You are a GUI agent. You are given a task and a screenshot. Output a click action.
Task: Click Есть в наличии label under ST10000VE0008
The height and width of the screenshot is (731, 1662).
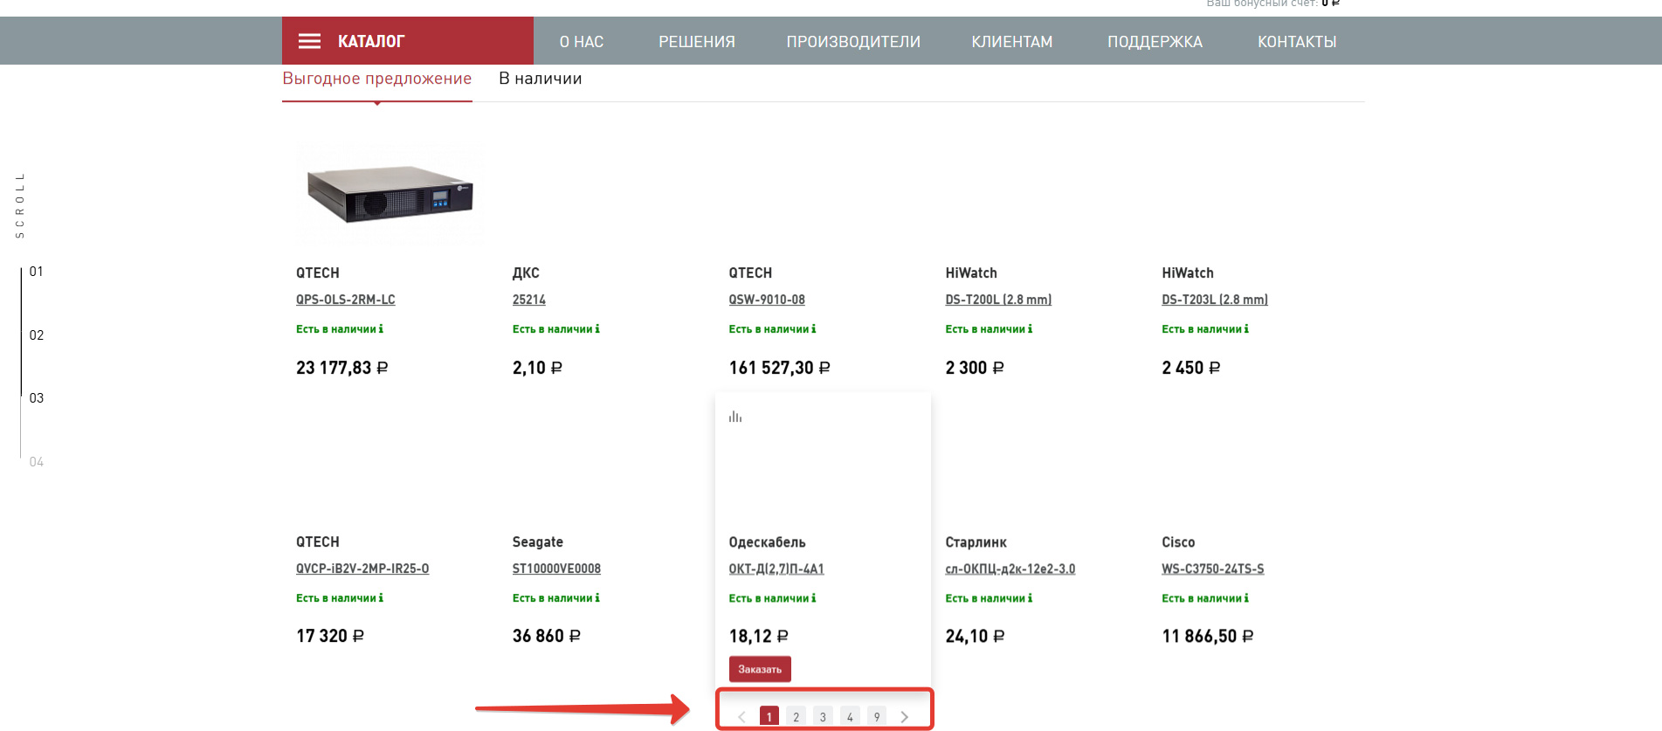click(x=553, y=598)
